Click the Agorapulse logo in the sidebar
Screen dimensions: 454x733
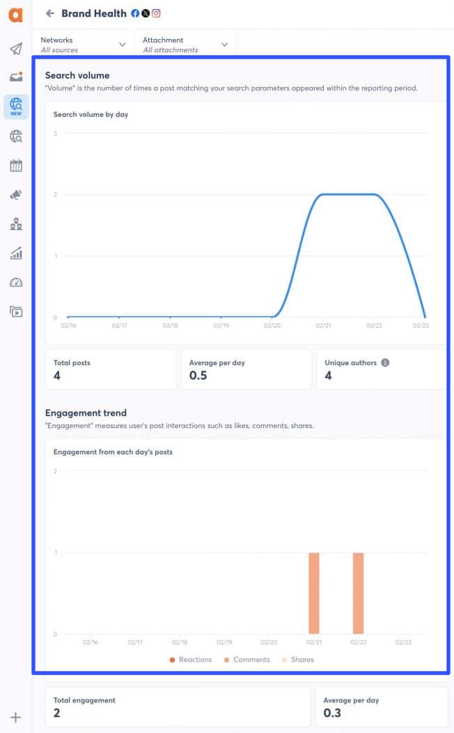click(15, 15)
